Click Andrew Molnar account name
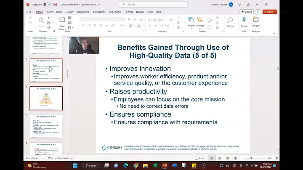303x170 pixels. pos(219,5)
